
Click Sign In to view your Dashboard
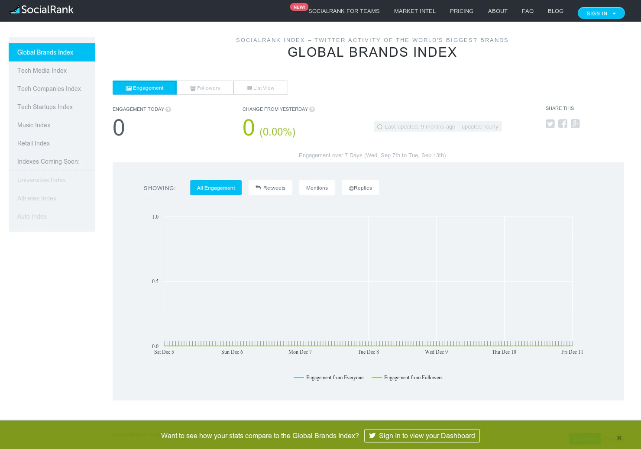(421, 436)
